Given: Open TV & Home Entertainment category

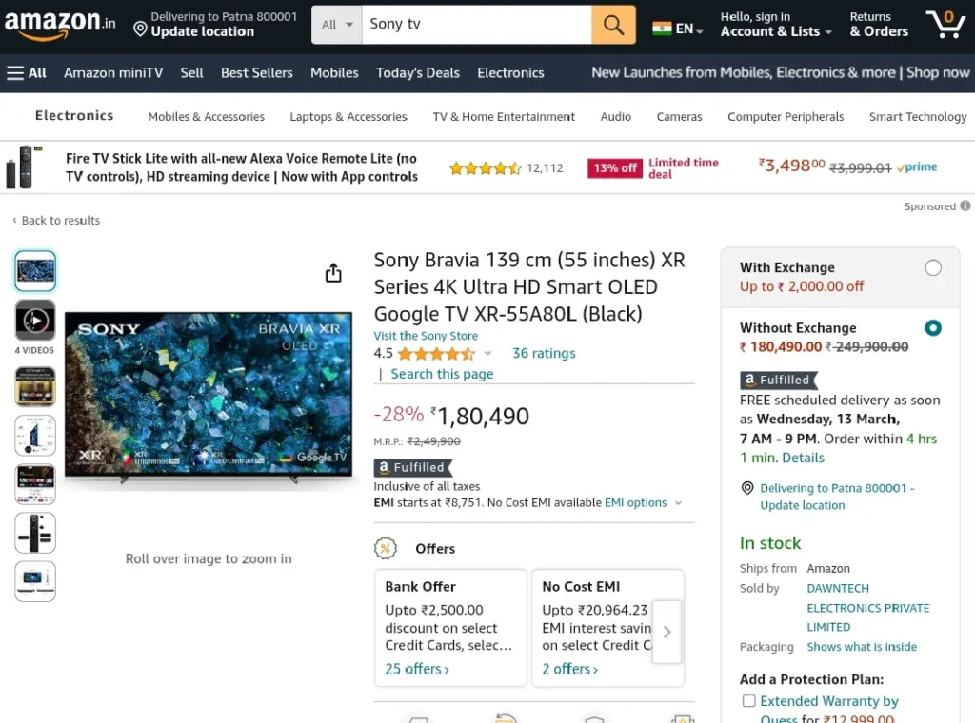Looking at the screenshot, I should coord(504,117).
